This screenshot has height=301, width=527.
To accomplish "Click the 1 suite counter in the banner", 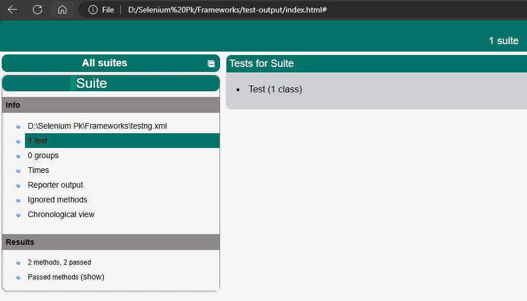I will [x=504, y=41].
